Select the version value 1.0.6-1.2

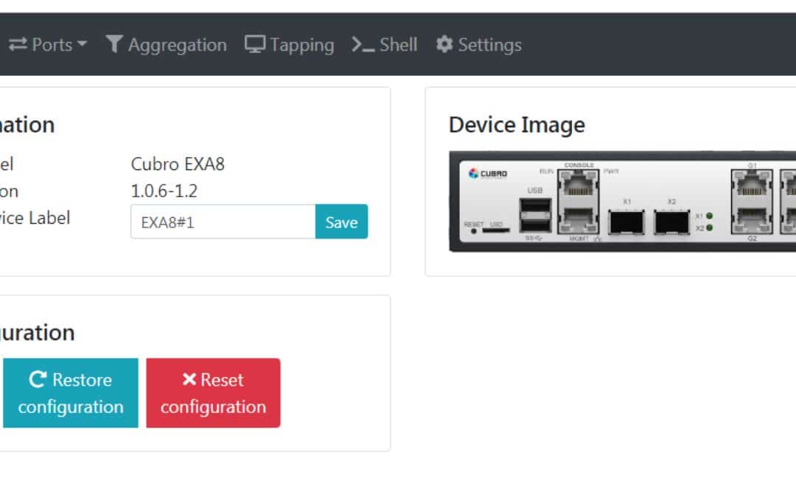click(164, 191)
